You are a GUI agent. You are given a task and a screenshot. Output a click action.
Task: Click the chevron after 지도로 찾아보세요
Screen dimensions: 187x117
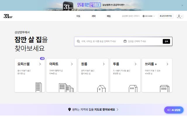tap(117, 109)
